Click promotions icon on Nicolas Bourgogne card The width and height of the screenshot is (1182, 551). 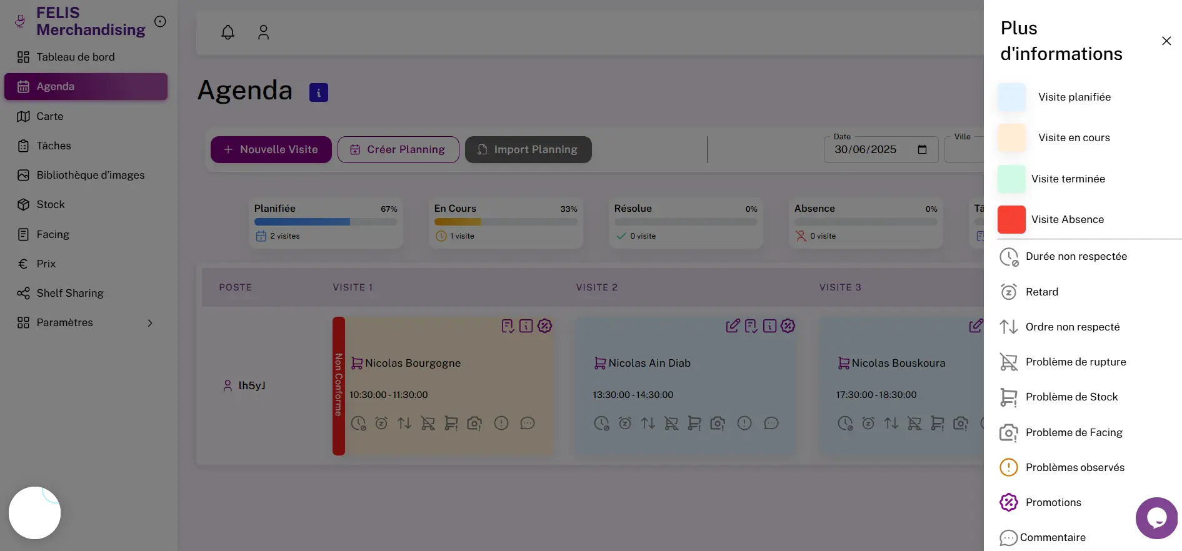click(x=544, y=325)
